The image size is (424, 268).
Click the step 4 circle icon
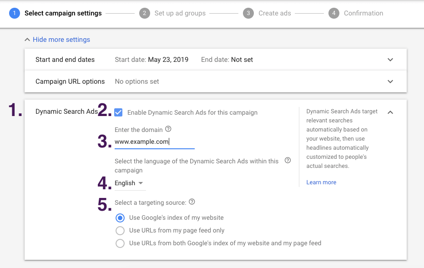pyautogui.click(x=334, y=13)
